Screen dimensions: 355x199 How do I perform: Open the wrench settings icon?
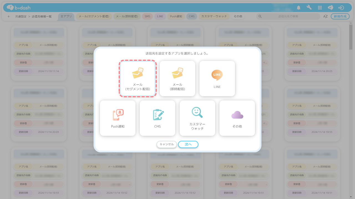pos(309,8)
